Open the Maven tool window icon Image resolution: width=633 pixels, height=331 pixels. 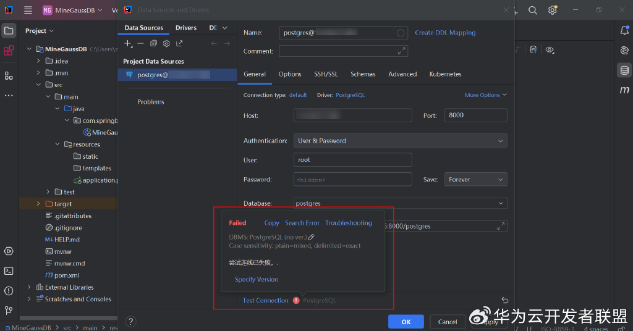pyautogui.click(x=624, y=90)
